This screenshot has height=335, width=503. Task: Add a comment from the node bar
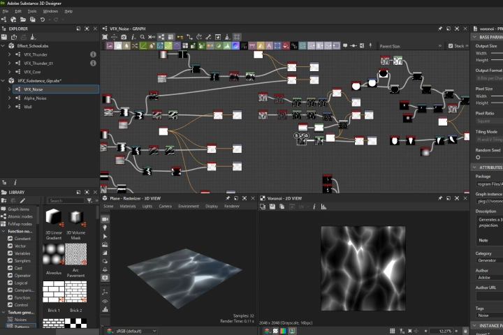click(345, 46)
